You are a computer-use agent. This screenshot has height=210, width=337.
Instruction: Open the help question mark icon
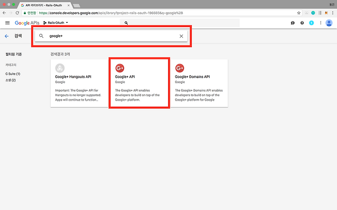[x=302, y=23]
